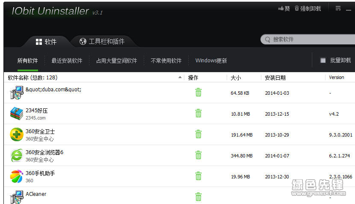Select the 360安全卫士 shield icon

pyautogui.click(x=17, y=134)
